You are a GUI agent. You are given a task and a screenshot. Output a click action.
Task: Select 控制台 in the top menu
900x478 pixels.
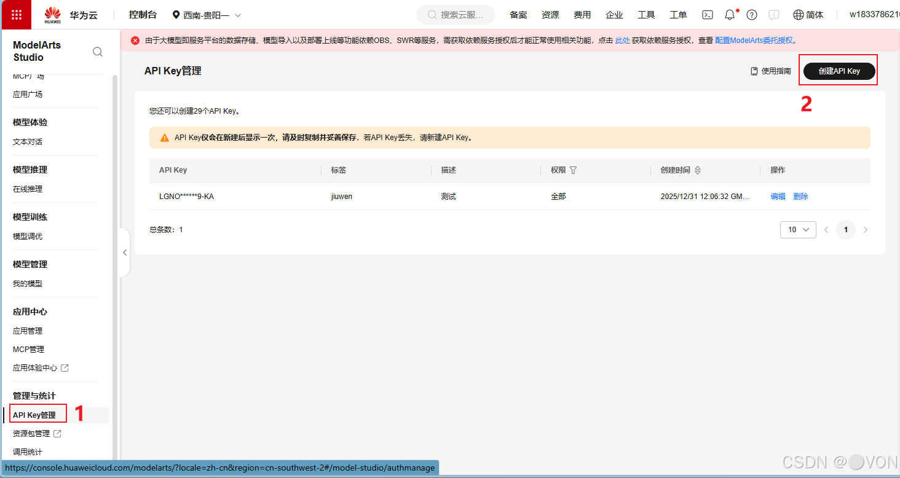click(x=143, y=14)
